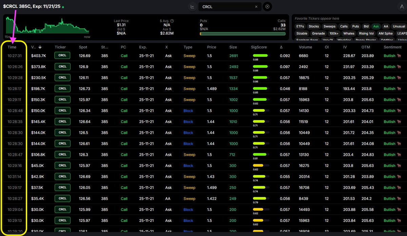Viewport: 407px width, 236px height.
Task: Click the IV value 228.67
Action: 349,56
